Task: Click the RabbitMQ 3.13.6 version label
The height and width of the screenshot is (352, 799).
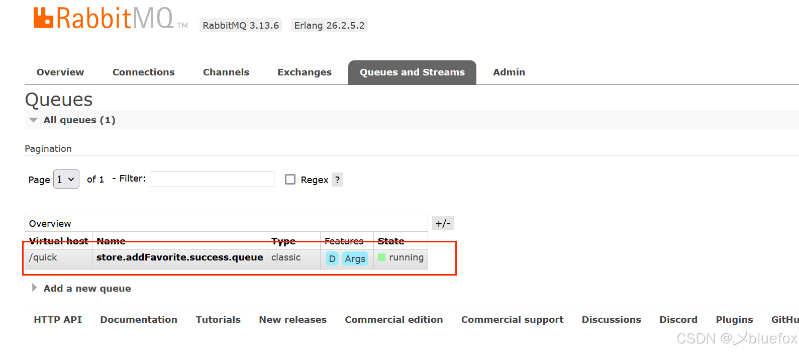Action: click(241, 25)
